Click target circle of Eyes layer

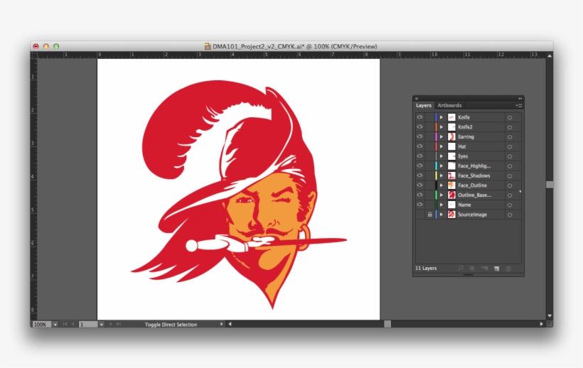tap(510, 156)
